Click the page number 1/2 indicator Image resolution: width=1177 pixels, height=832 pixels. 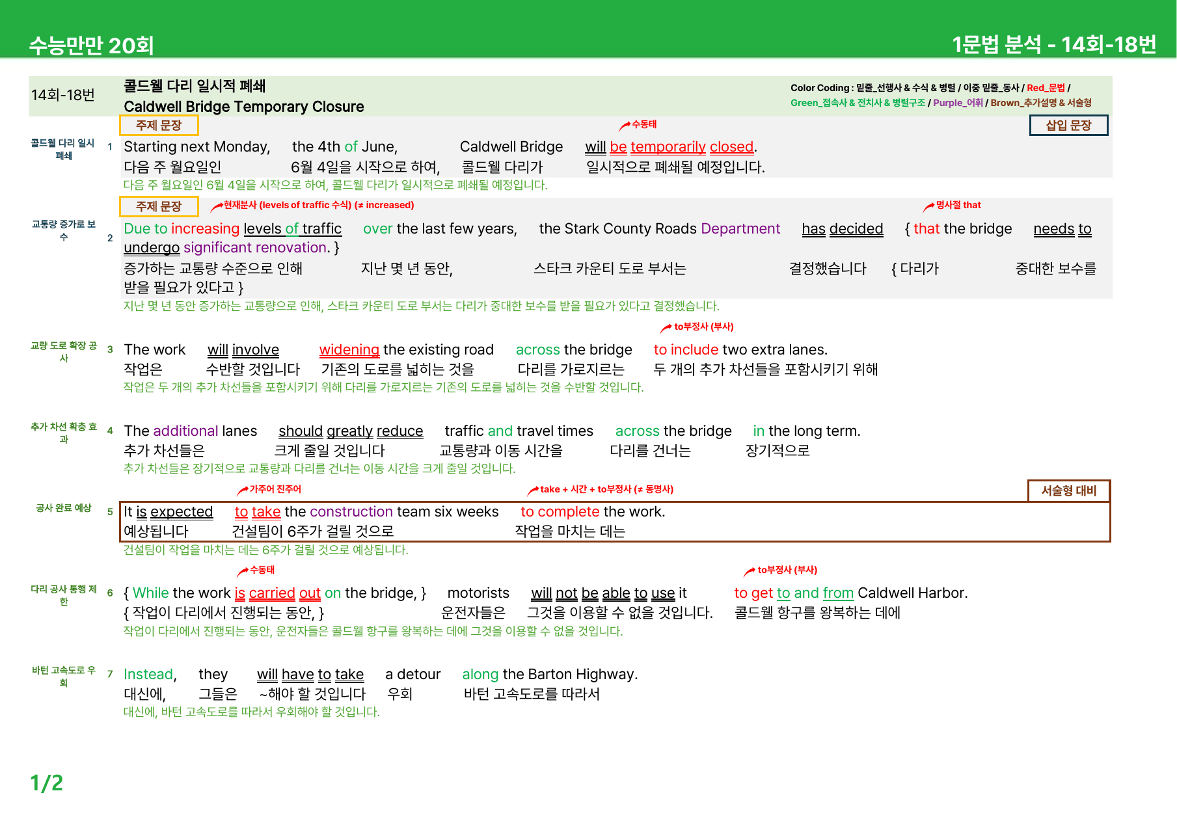pyautogui.click(x=47, y=783)
